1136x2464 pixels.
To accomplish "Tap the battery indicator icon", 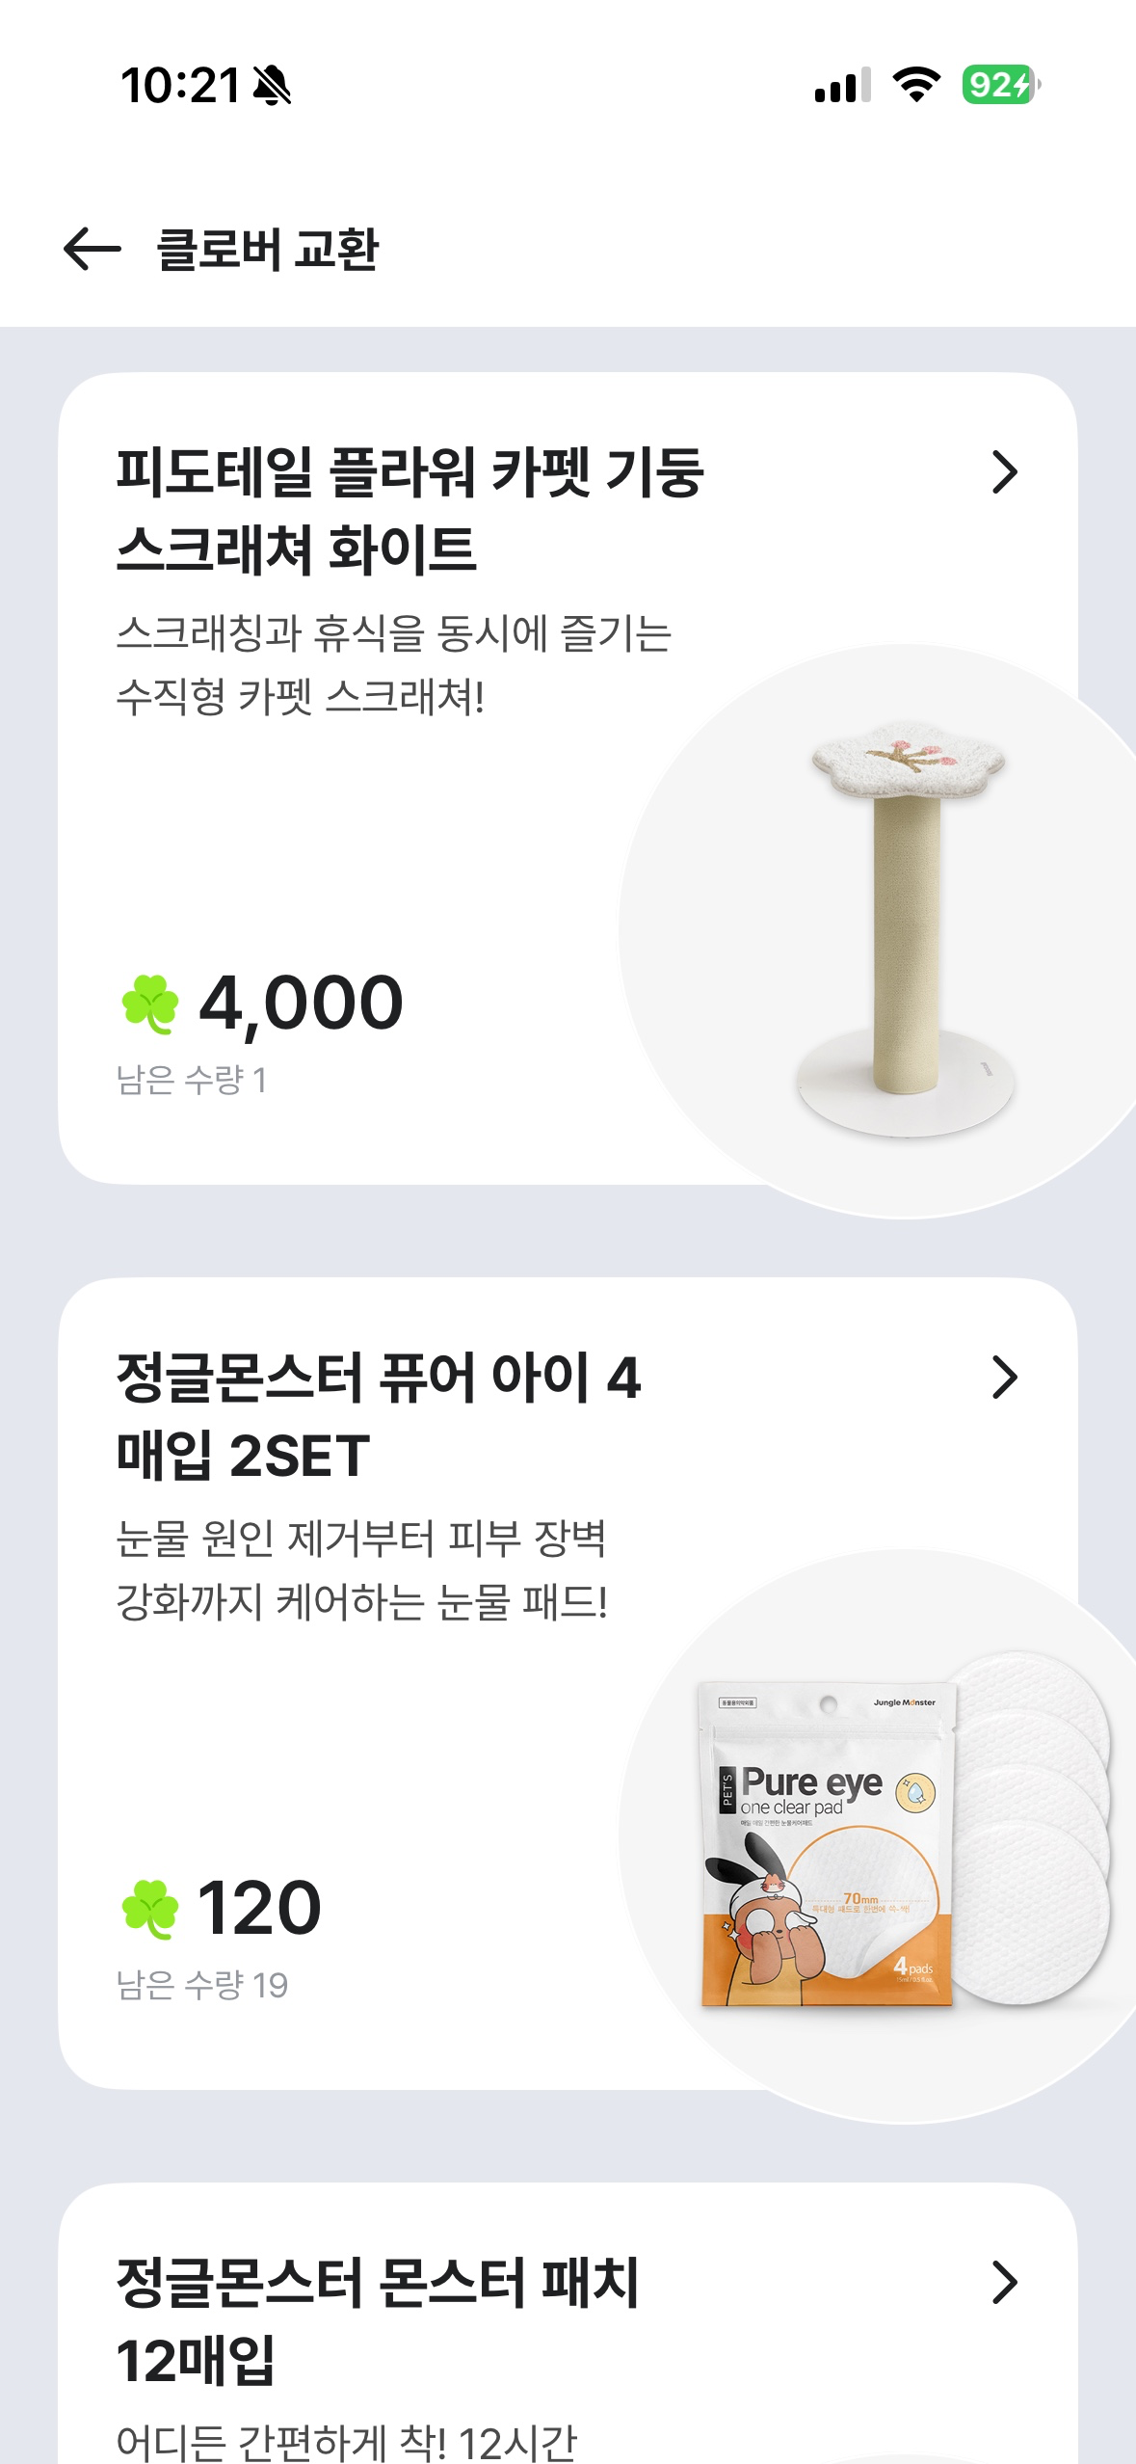I will click(1000, 85).
